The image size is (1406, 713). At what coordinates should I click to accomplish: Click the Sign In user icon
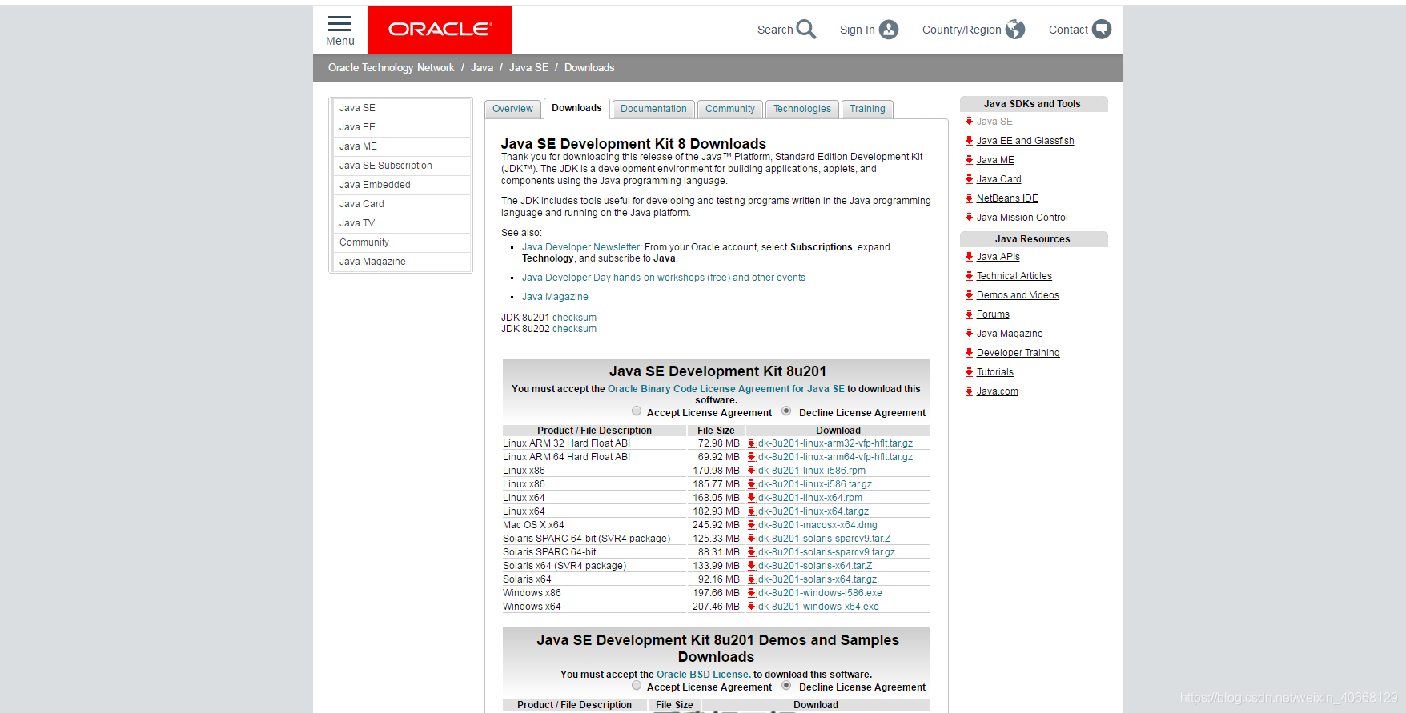[889, 30]
